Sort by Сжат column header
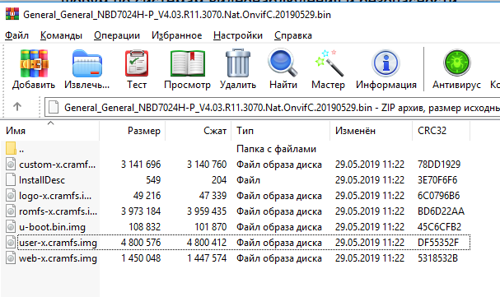 coord(199,131)
